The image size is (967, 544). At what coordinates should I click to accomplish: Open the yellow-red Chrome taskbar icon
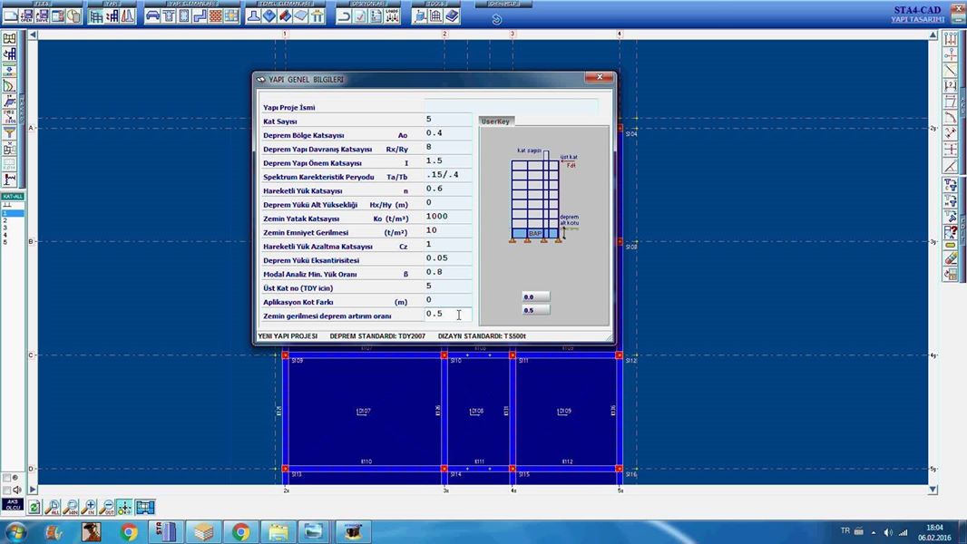pyautogui.click(x=129, y=531)
